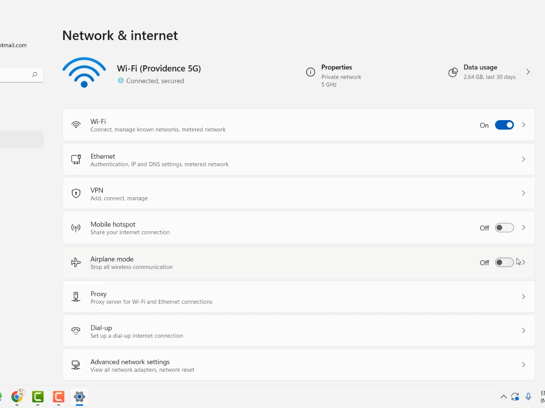Click the Data usage pie icon
This screenshot has height=408, width=545.
click(x=453, y=73)
